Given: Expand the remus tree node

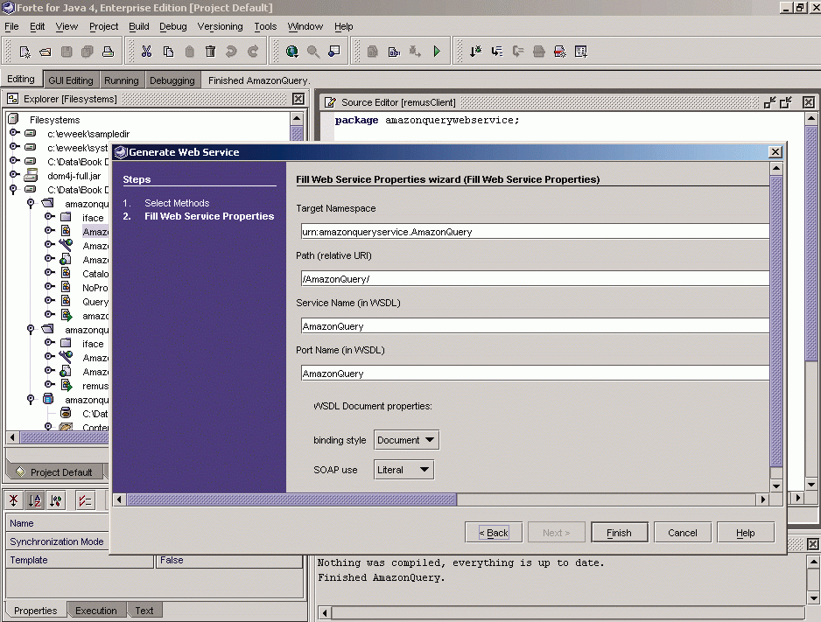Looking at the screenshot, I should tap(49, 385).
